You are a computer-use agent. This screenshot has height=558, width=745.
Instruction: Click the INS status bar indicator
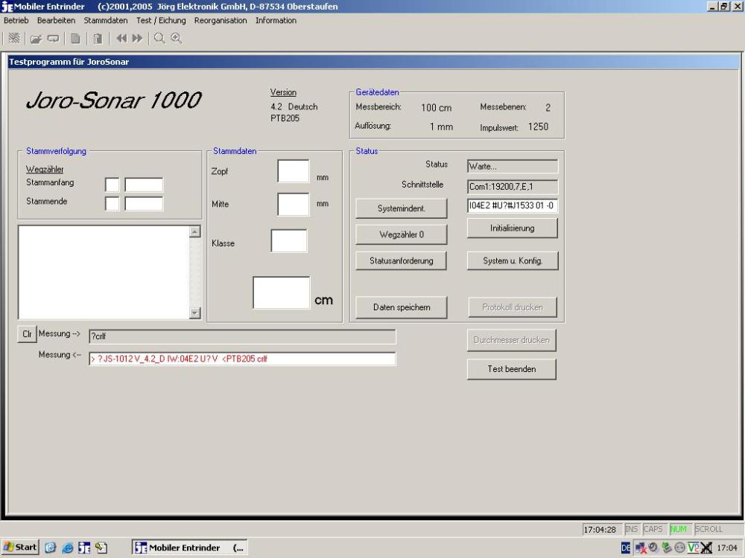(x=632, y=529)
